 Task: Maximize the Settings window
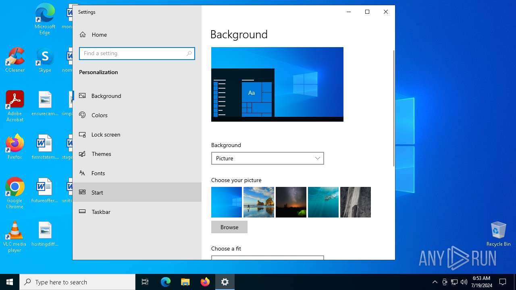[367, 12]
